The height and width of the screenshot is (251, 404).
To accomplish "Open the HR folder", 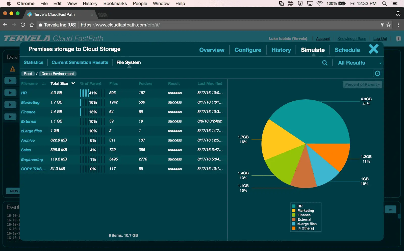I will pos(24,93).
